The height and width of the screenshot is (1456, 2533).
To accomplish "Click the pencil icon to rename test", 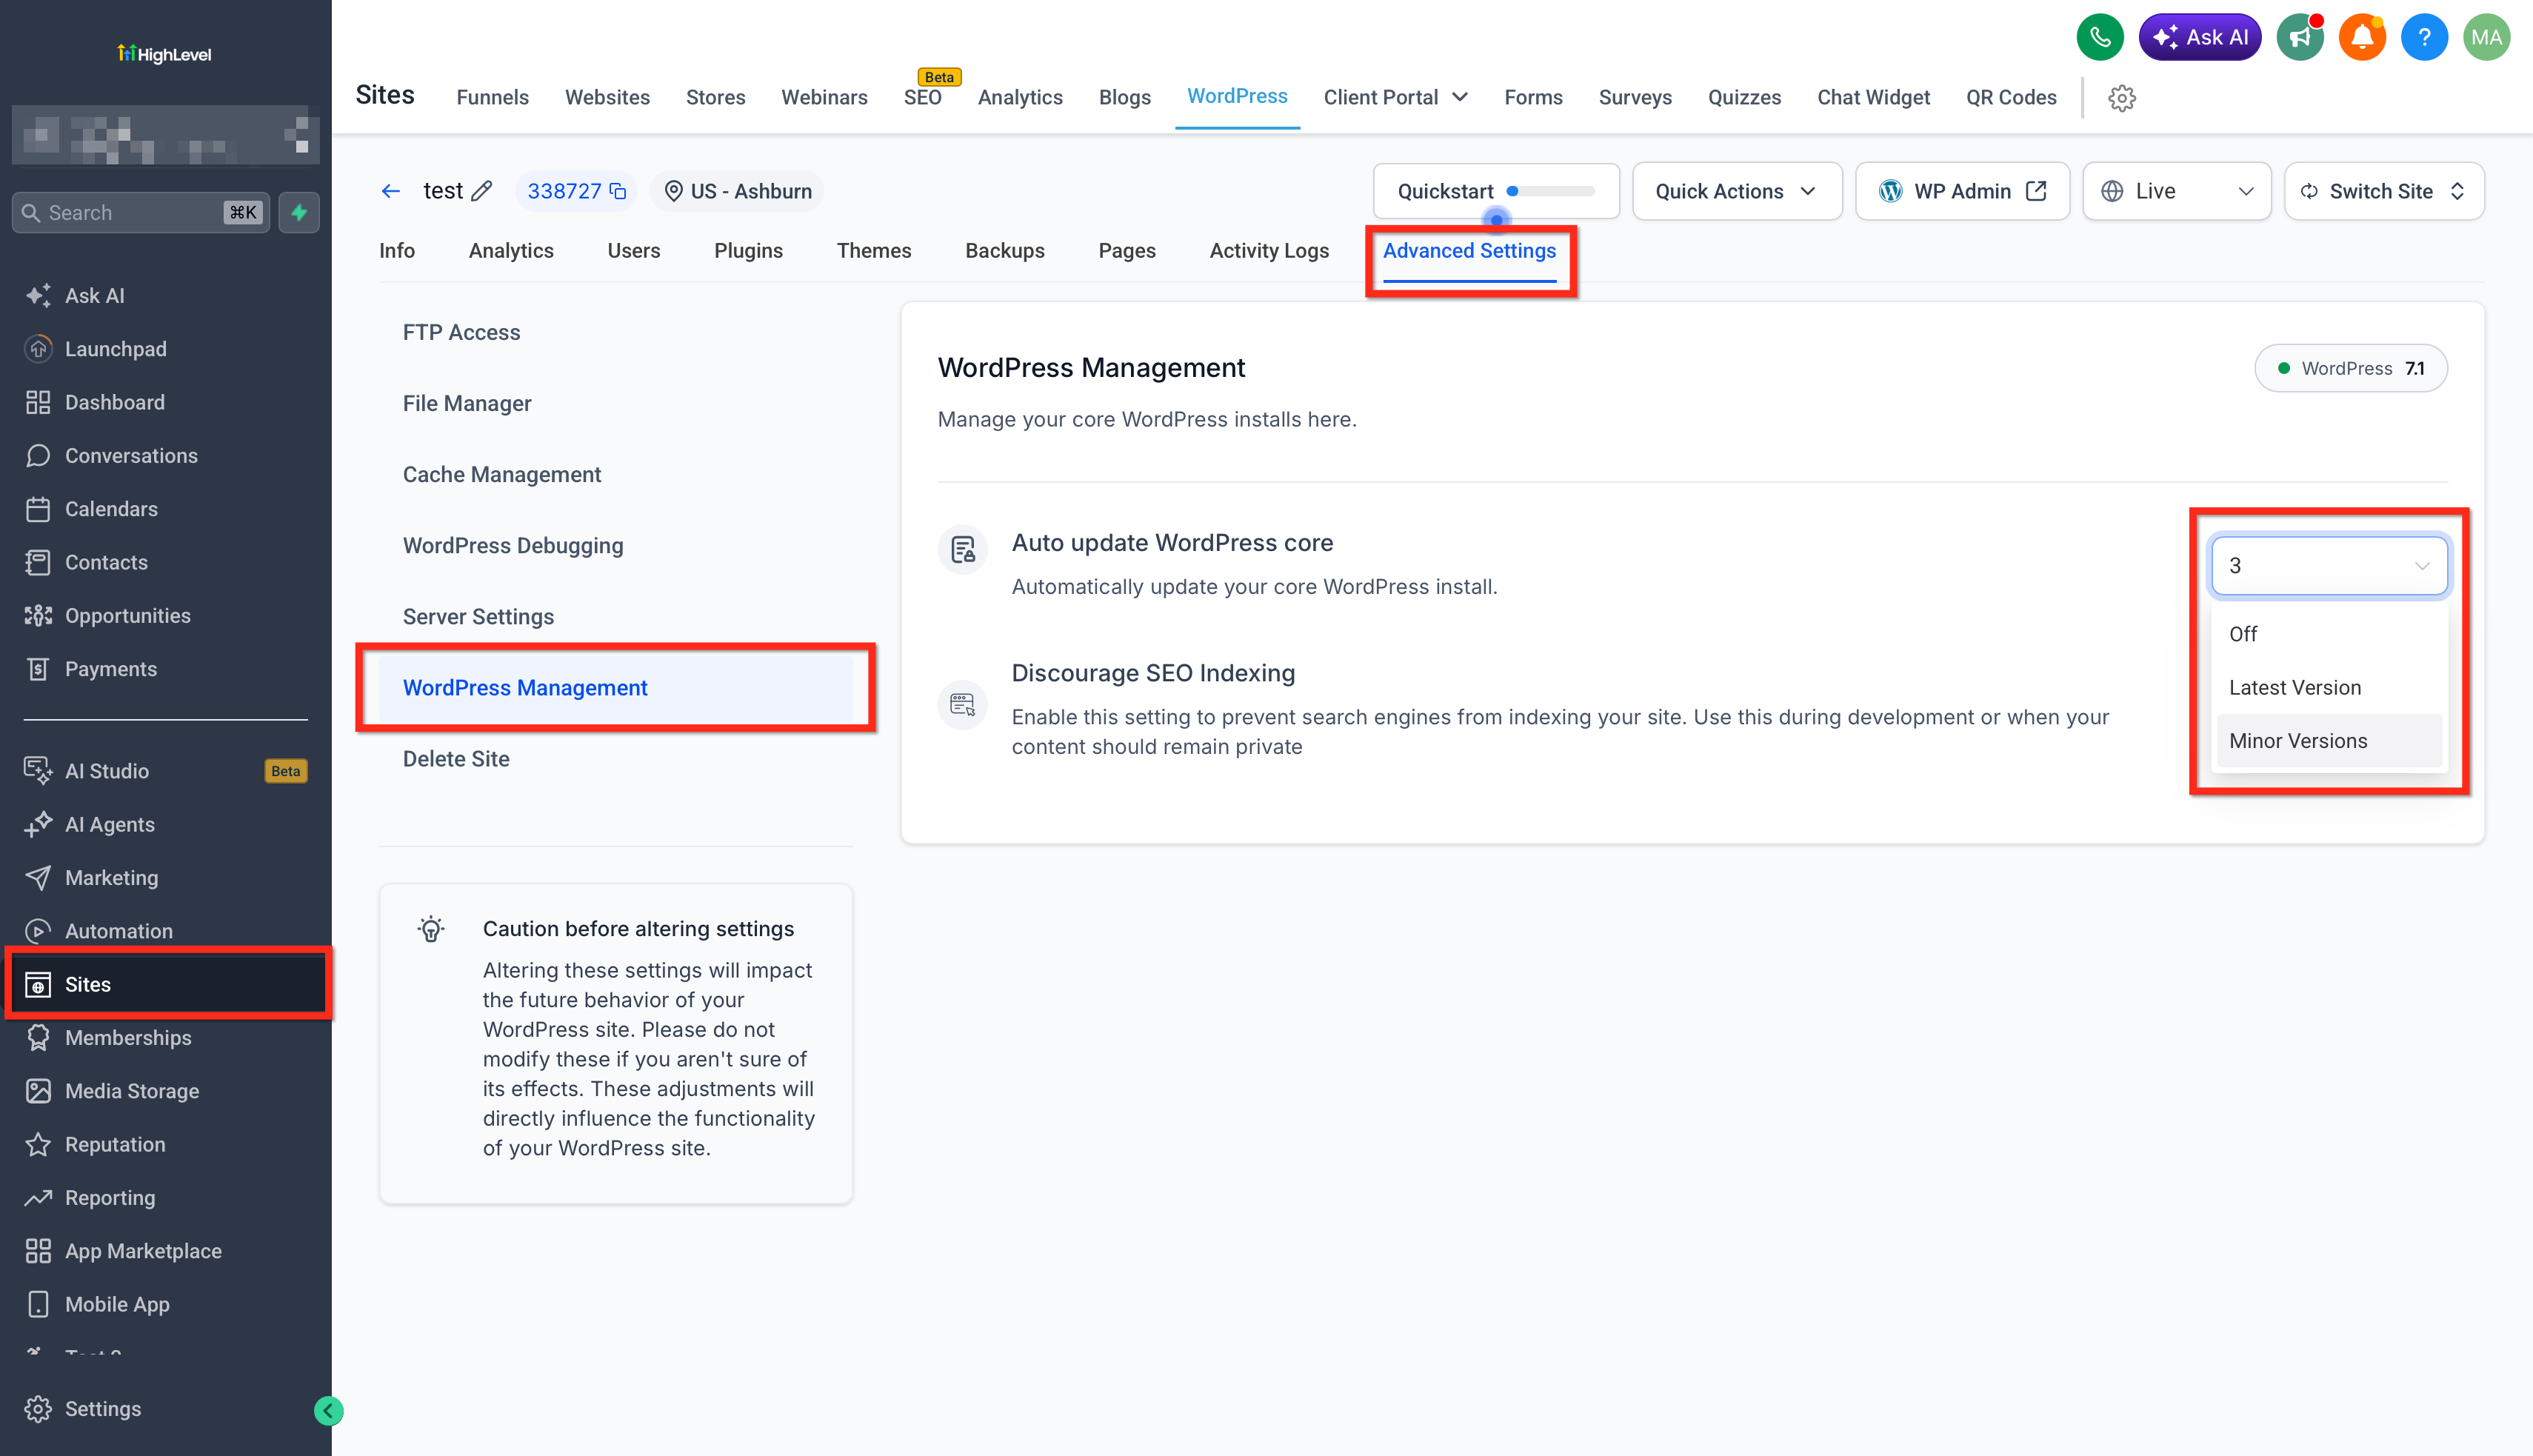I will tap(482, 191).
